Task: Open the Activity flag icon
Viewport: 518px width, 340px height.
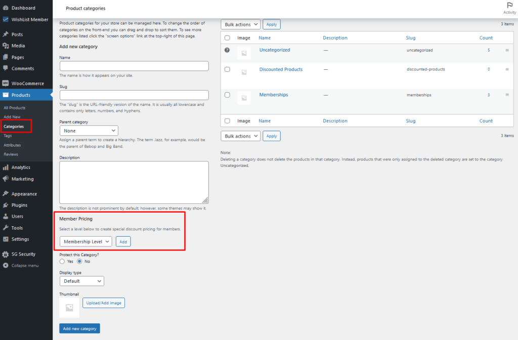Action: click(510, 5)
